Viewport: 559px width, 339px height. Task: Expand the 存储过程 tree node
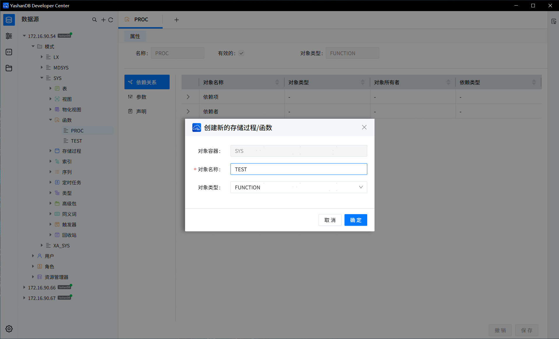pyautogui.click(x=50, y=151)
